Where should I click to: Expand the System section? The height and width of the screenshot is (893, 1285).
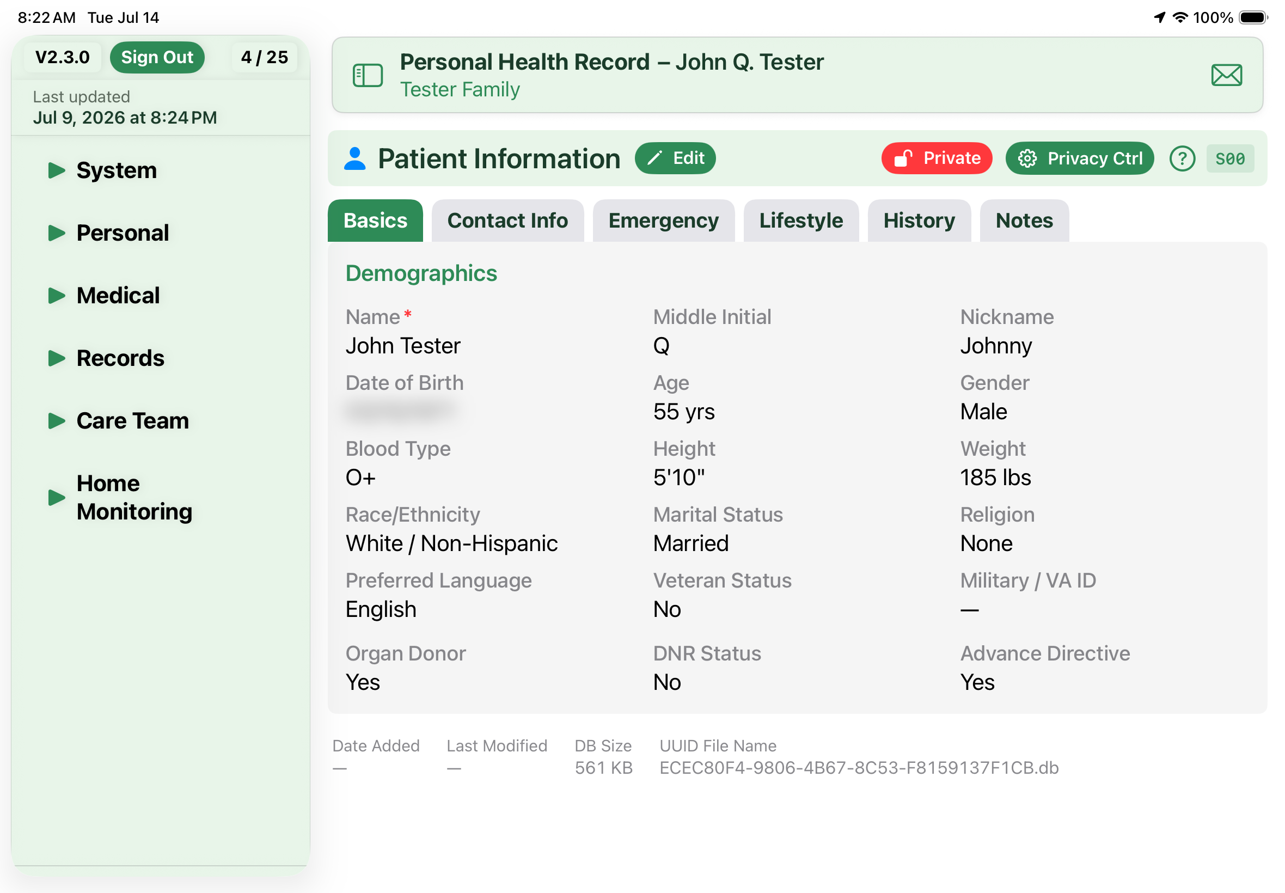coord(102,170)
